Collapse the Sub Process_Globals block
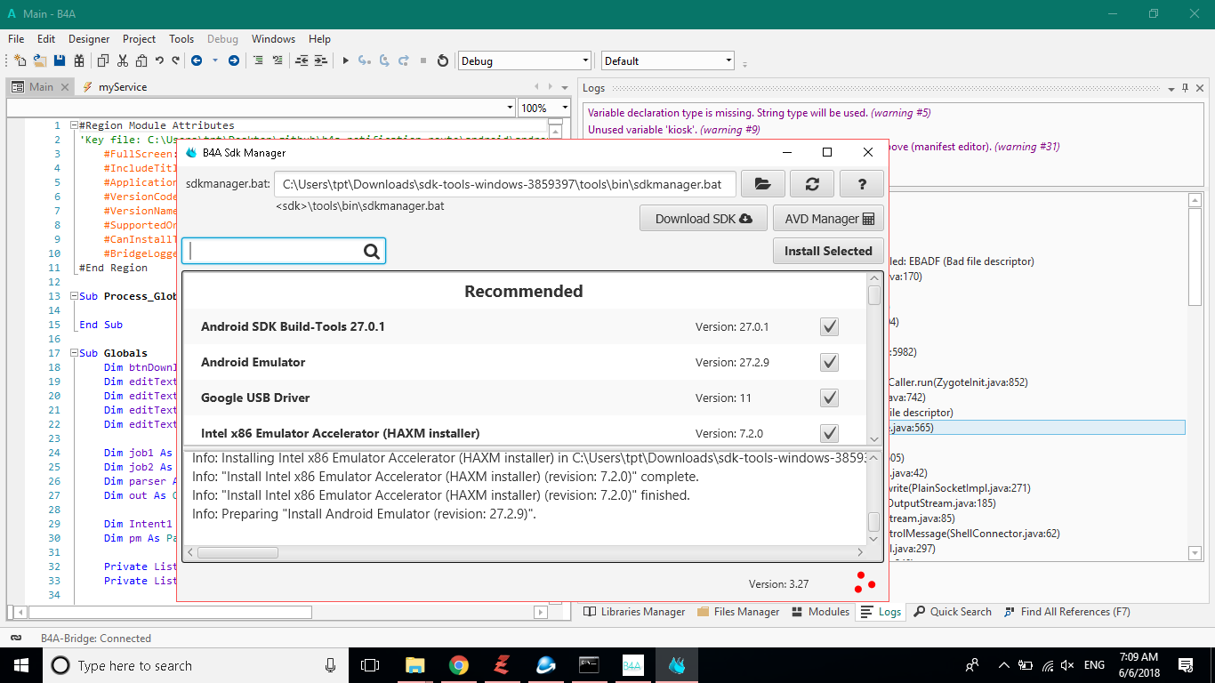The height and width of the screenshot is (683, 1215). (74, 296)
